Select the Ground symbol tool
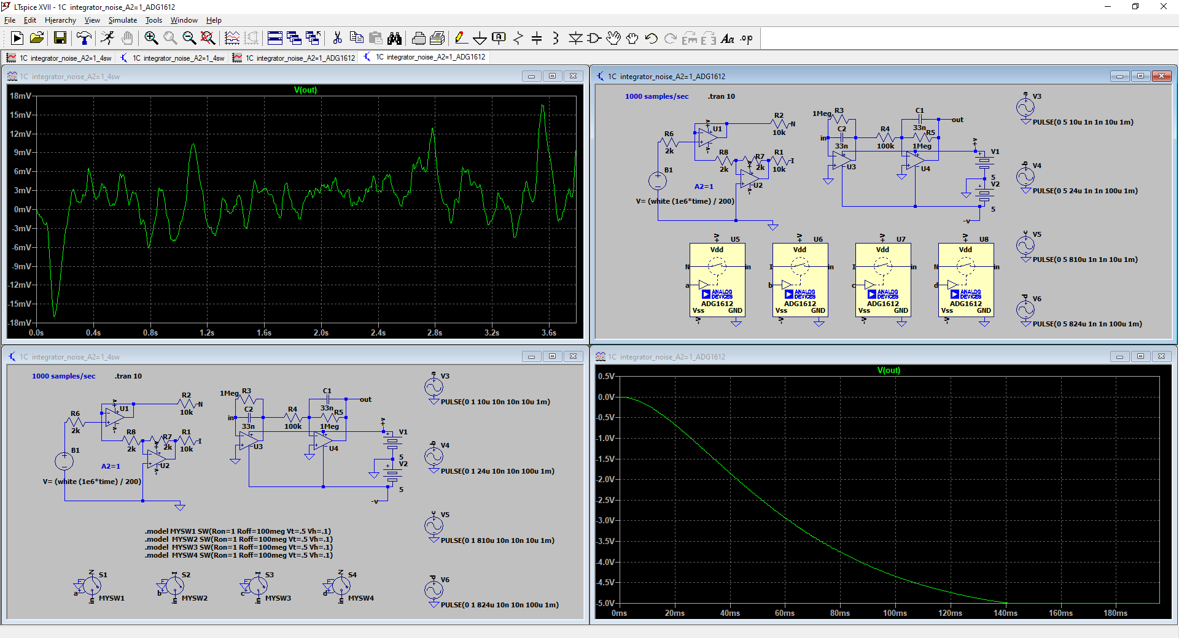Image resolution: width=1179 pixels, height=638 pixels. click(x=480, y=39)
